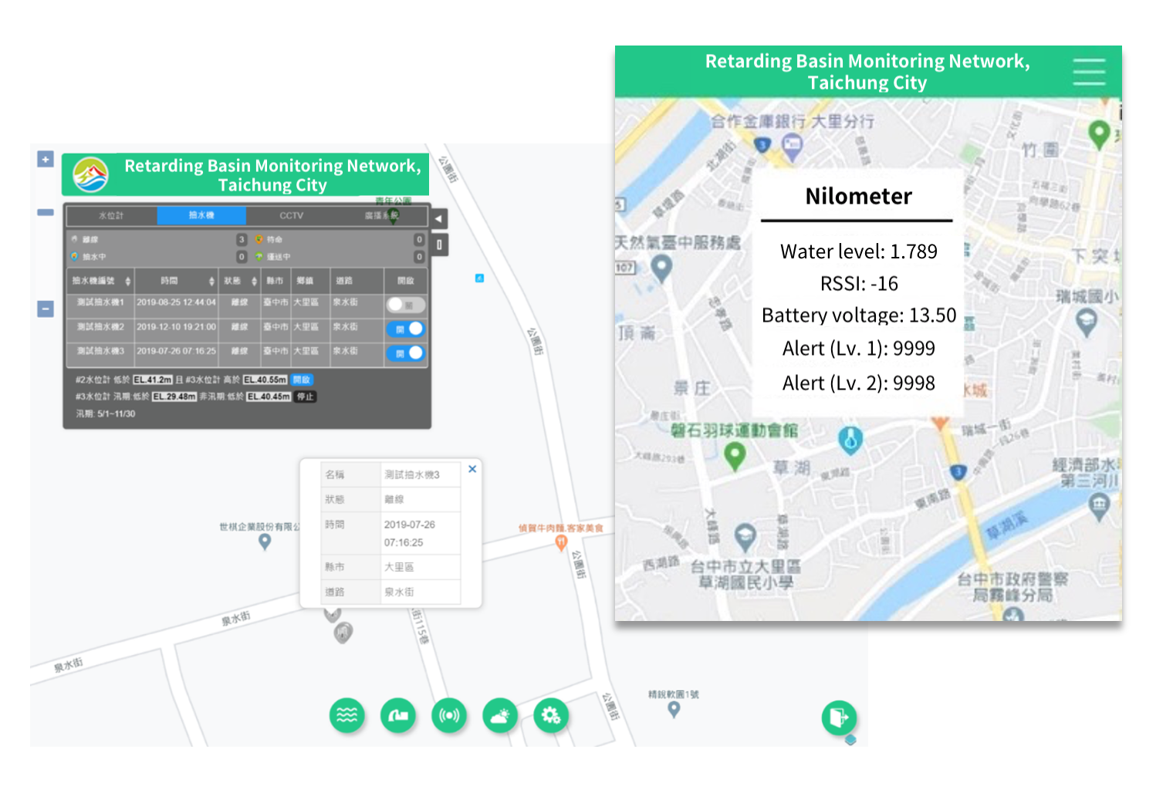Click the EL.41.2m threshold value
1173x793 pixels.
coord(152,380)
